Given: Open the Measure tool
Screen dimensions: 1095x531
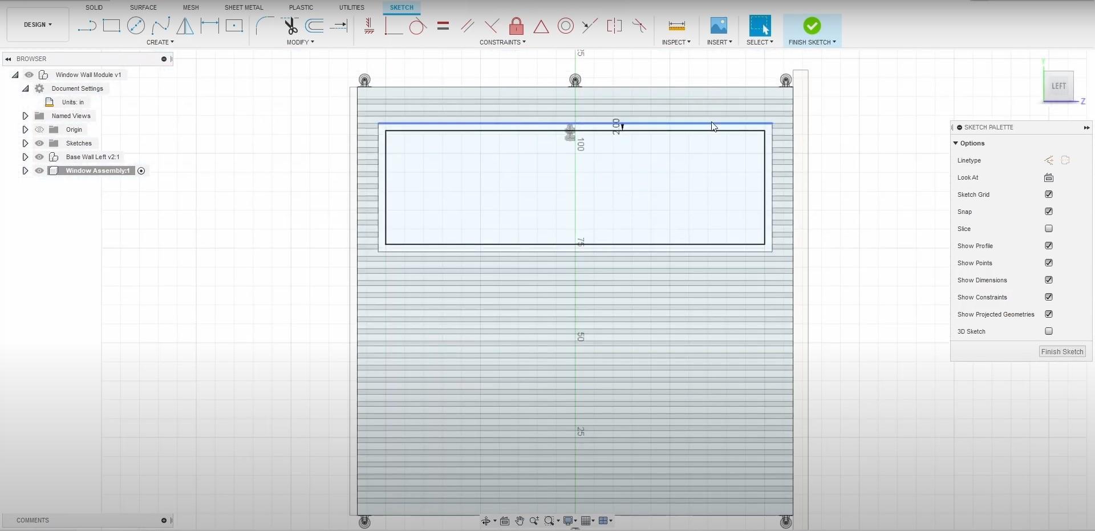Looking at the screenshot, I should [676, 26].
